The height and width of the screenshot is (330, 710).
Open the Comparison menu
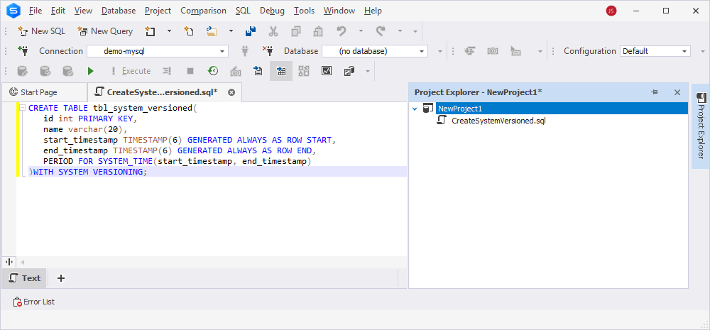[203, 11]
